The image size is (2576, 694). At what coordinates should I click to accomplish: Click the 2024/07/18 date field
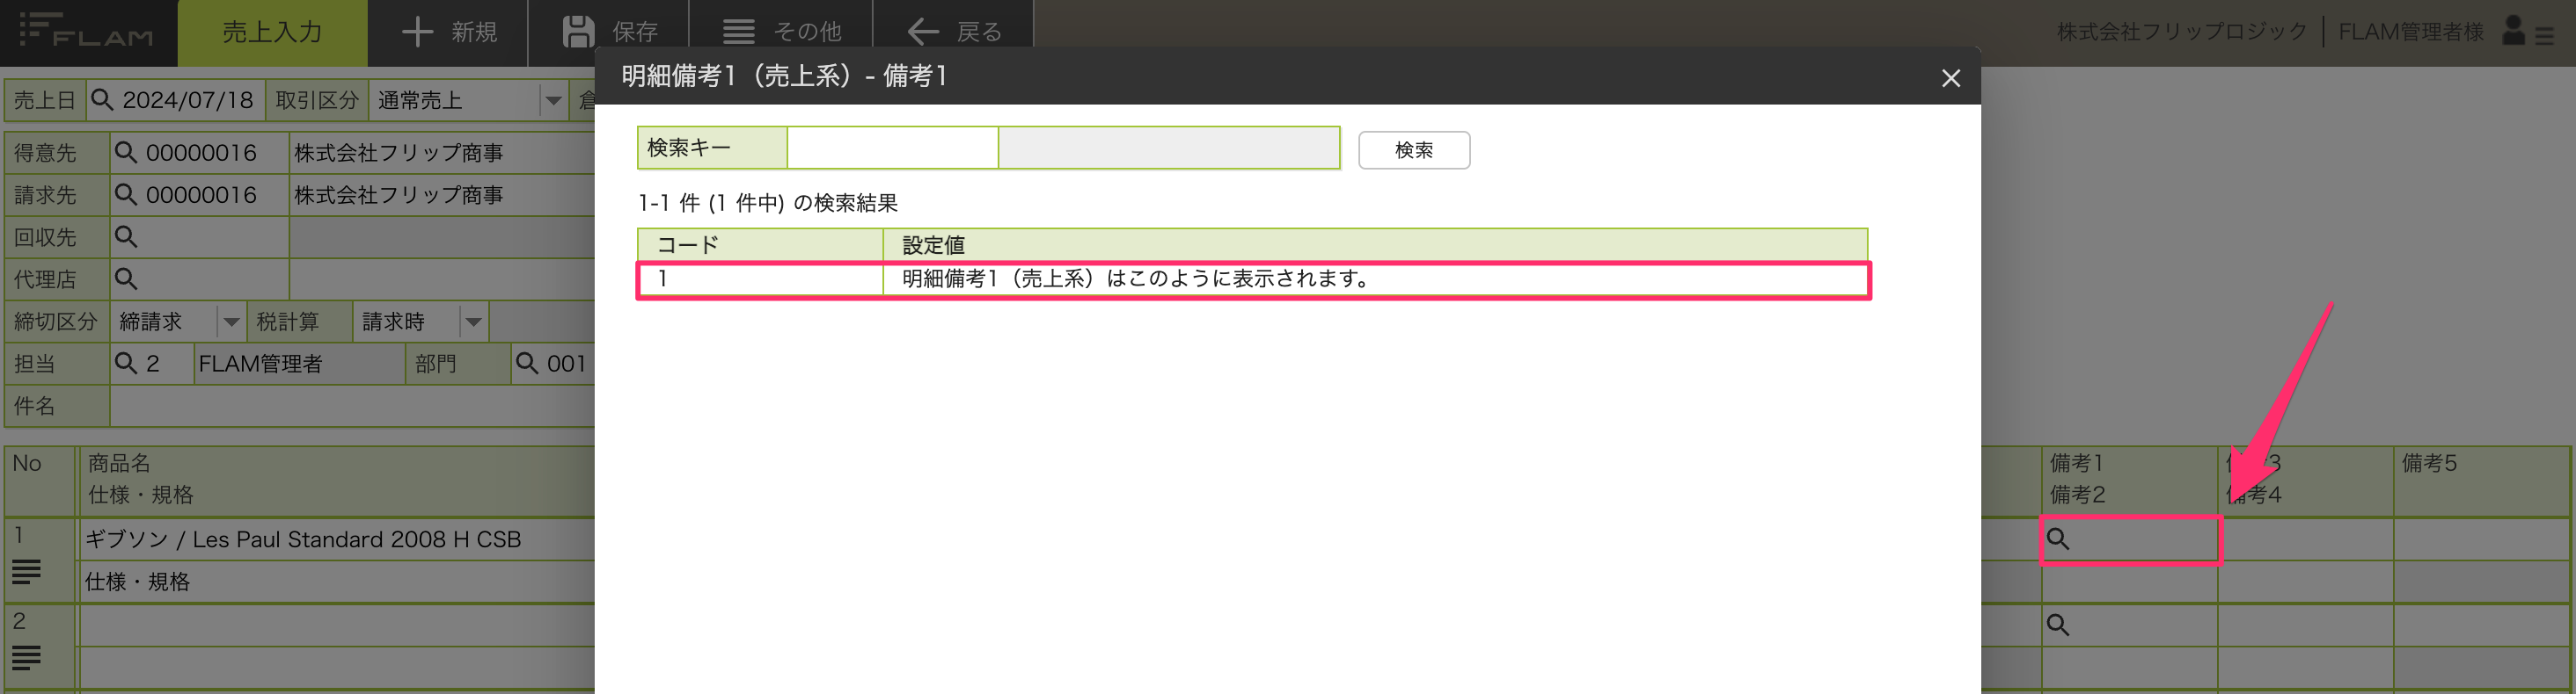[x=188, y=101]
